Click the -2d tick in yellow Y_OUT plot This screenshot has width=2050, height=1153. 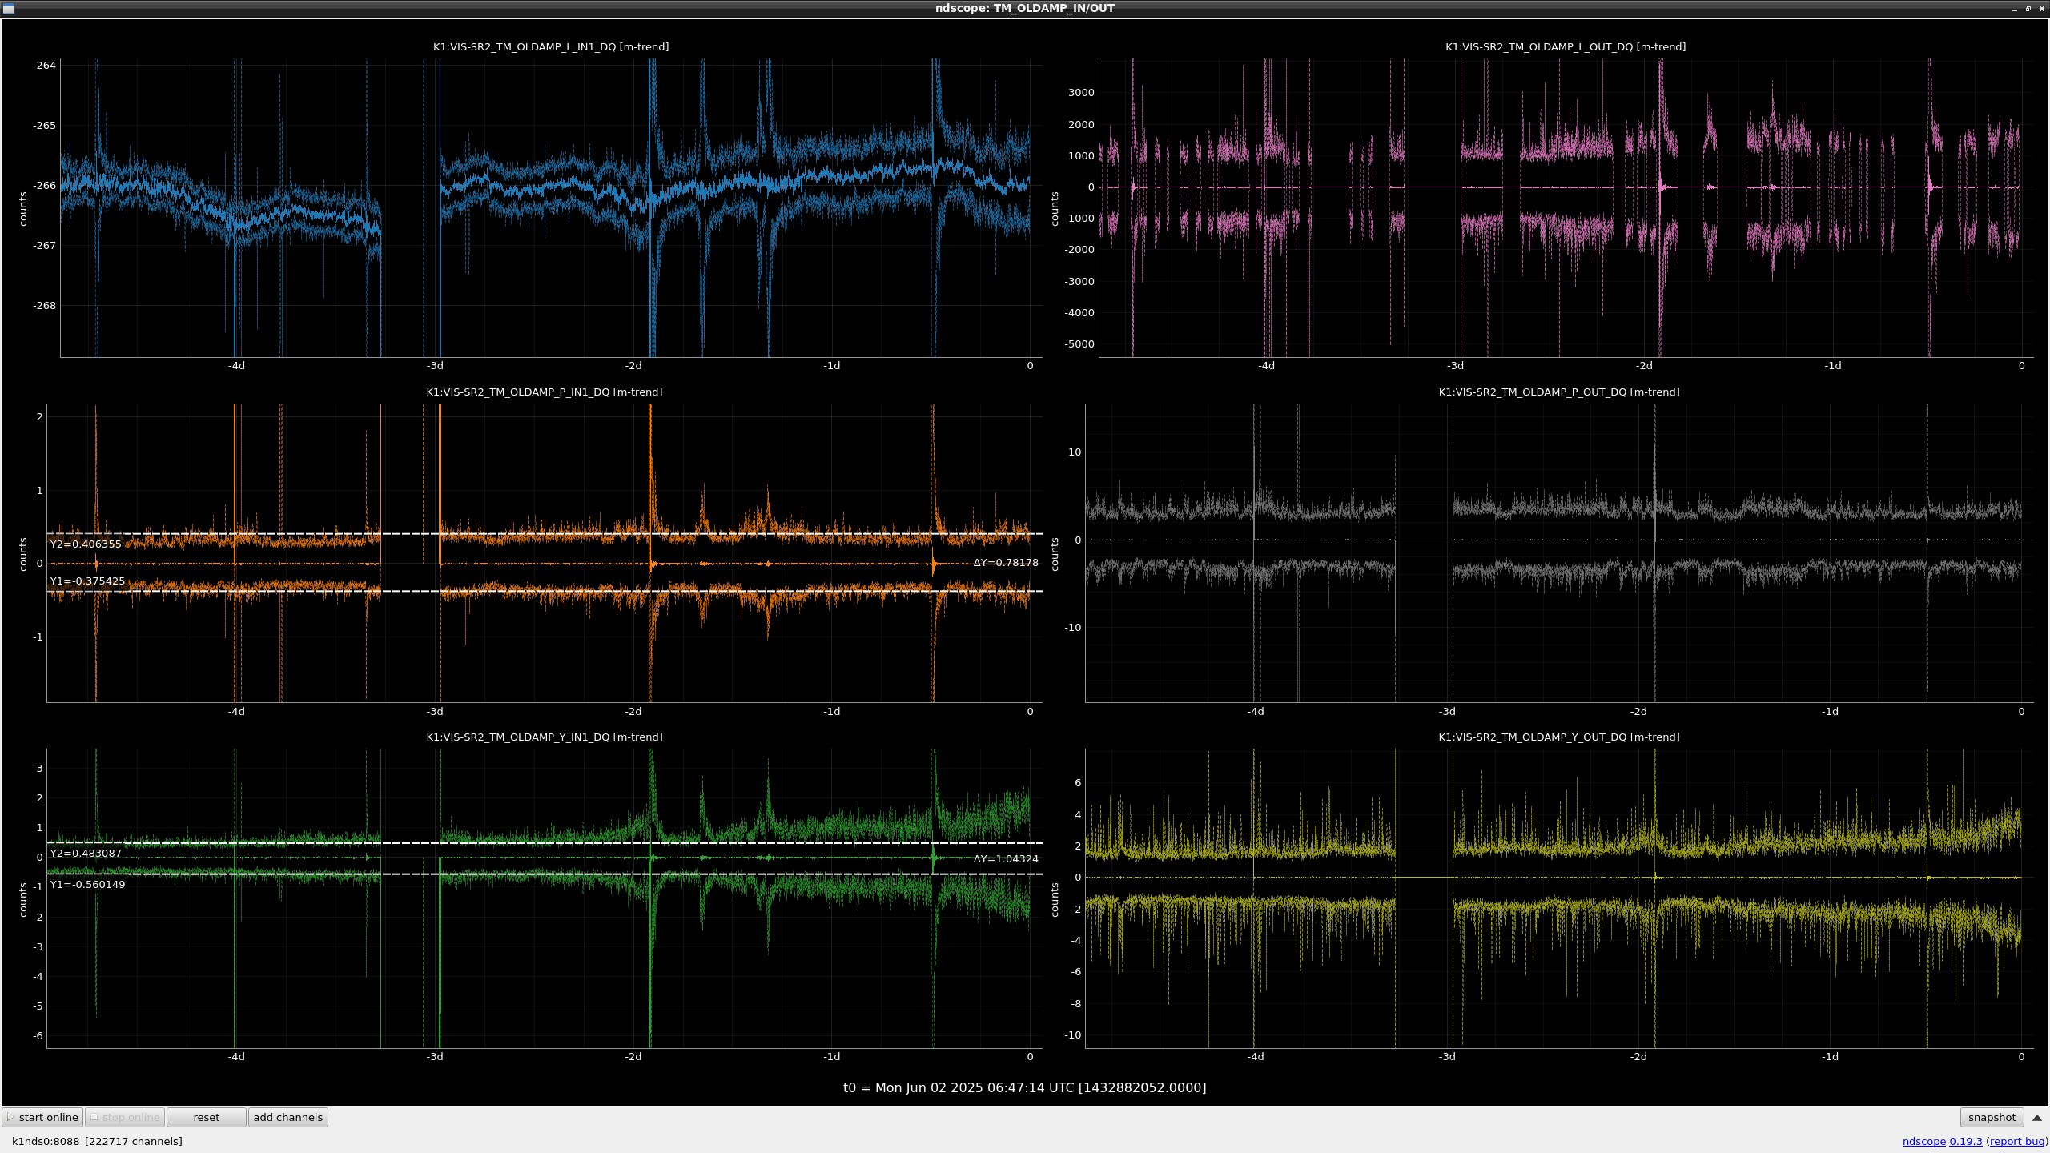[1638, 1056]
